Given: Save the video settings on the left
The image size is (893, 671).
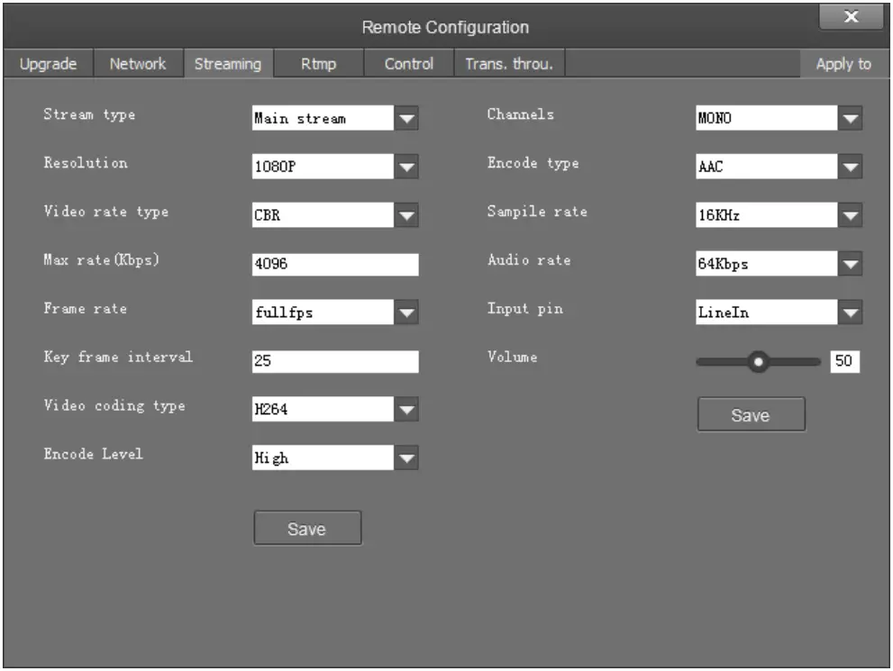Looking at the screenshot, I should pyautogui.click(x=307, y=529).
